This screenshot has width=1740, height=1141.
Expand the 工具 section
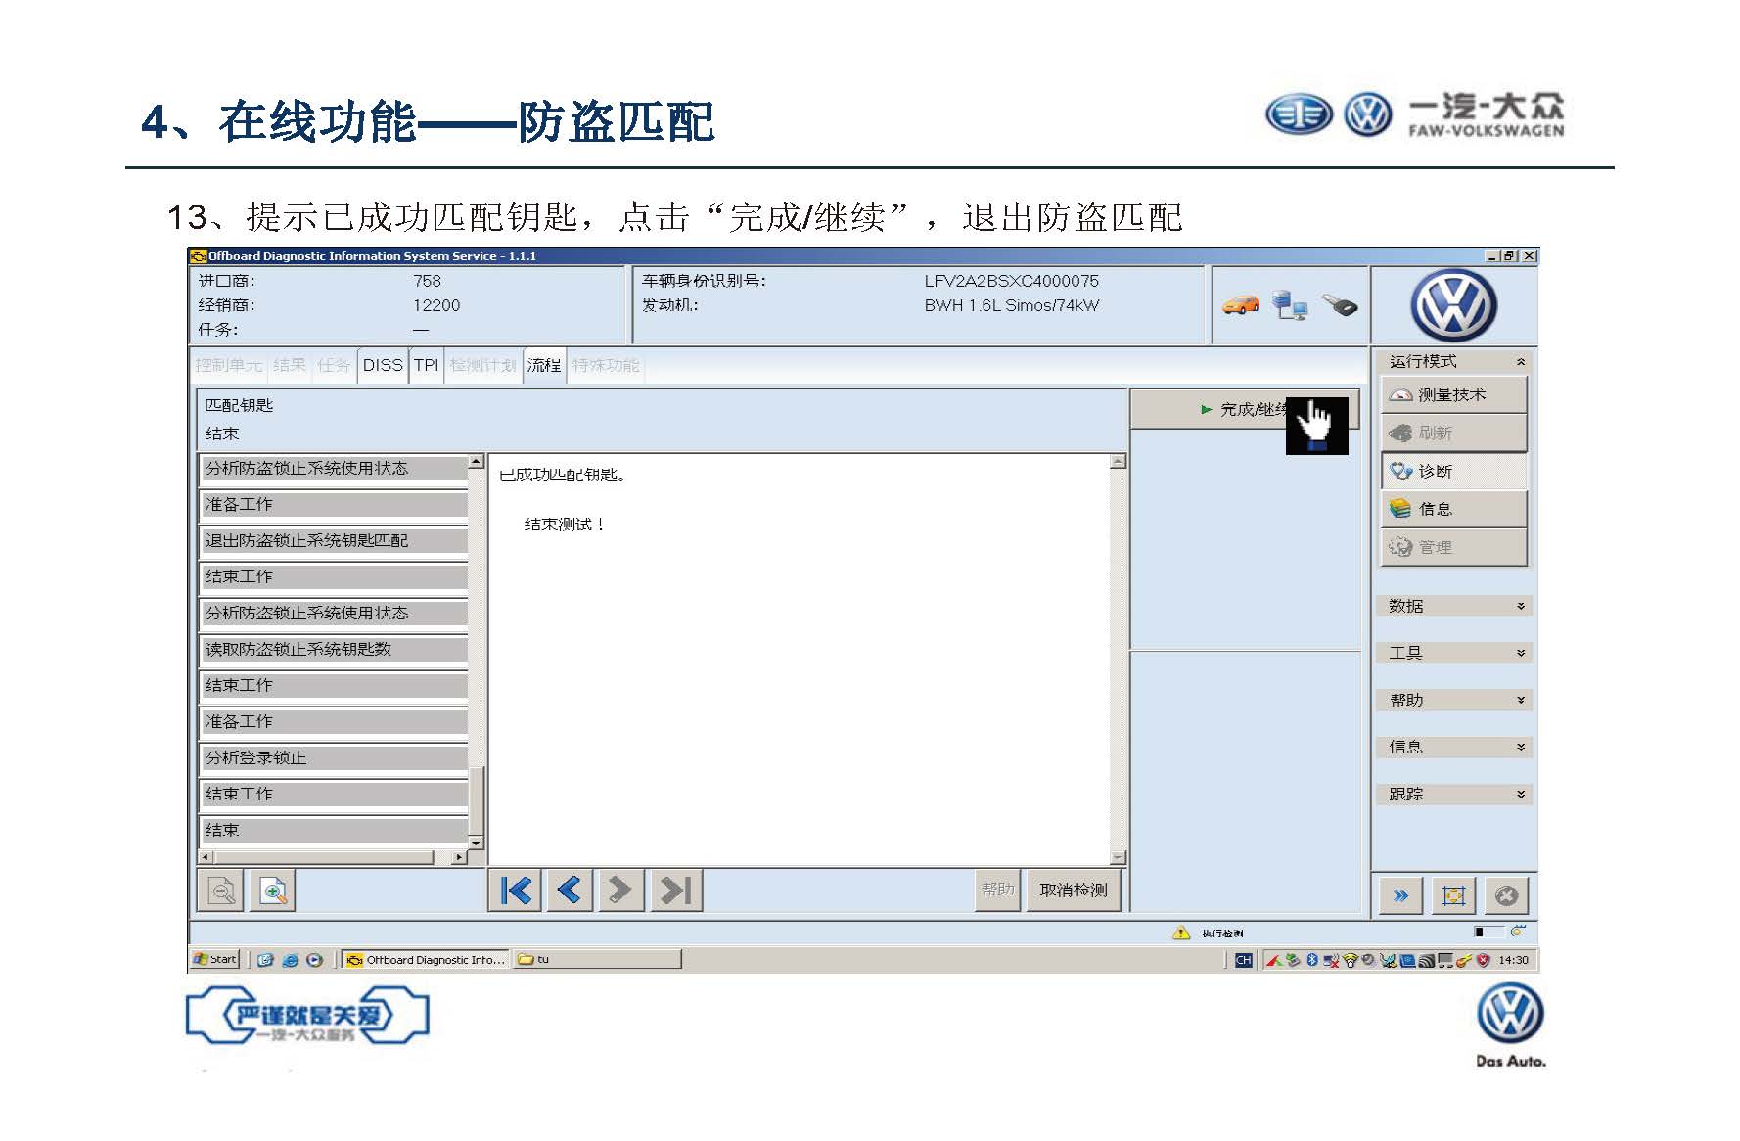tap(1453, 653)
